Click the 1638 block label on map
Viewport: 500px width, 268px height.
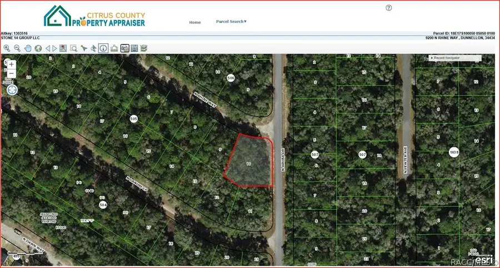click(x=454, y=152)
